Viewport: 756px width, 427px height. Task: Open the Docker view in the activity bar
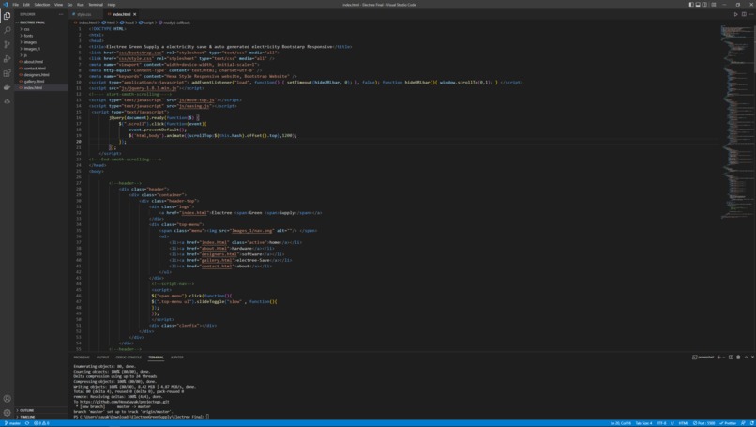coord(7,87)
